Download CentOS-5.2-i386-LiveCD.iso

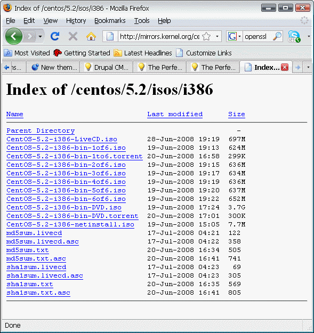coord(62,139)
